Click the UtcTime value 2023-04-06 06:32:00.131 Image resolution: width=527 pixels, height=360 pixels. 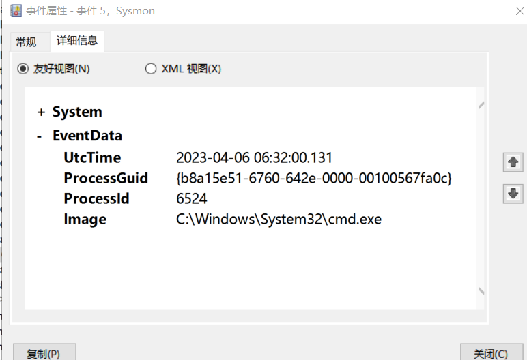coord(254,158)
